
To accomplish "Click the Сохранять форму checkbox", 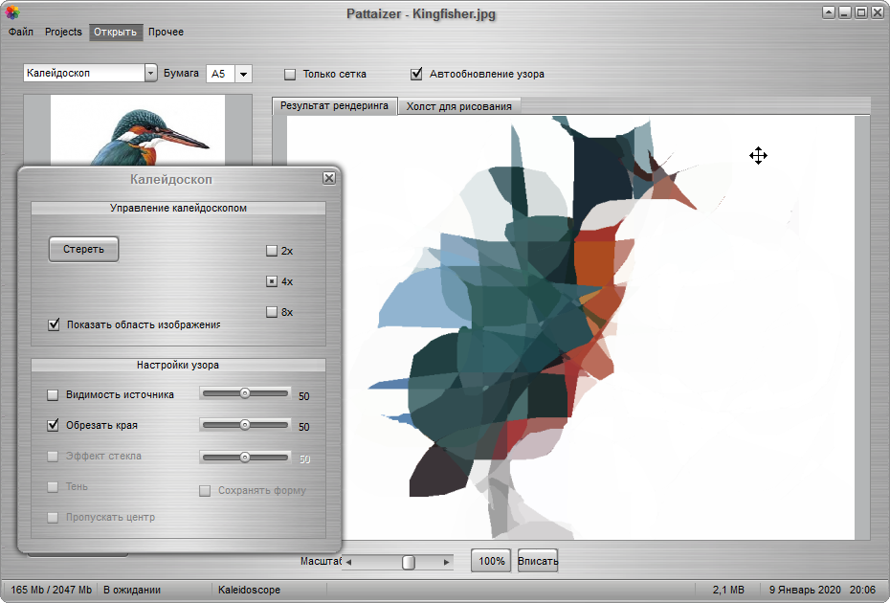I will click(205, 491).
